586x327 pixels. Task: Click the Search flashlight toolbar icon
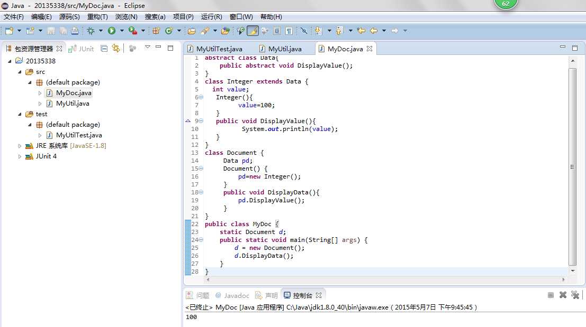pos(205,31)
